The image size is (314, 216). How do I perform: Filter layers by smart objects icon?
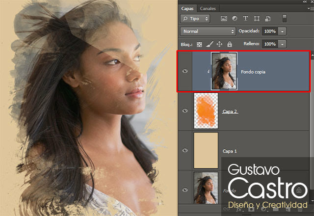(268, 19)
